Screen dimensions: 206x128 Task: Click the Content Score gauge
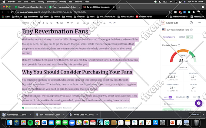(183, 56)
